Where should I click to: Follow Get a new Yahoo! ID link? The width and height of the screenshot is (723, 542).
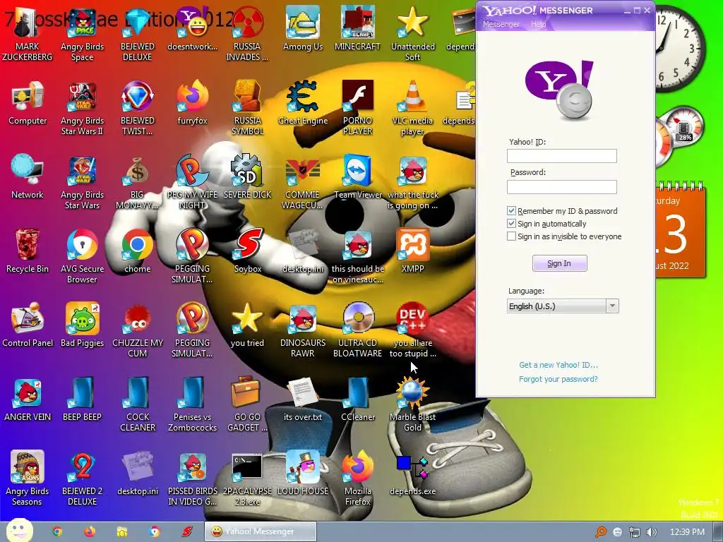click(558, 365)
